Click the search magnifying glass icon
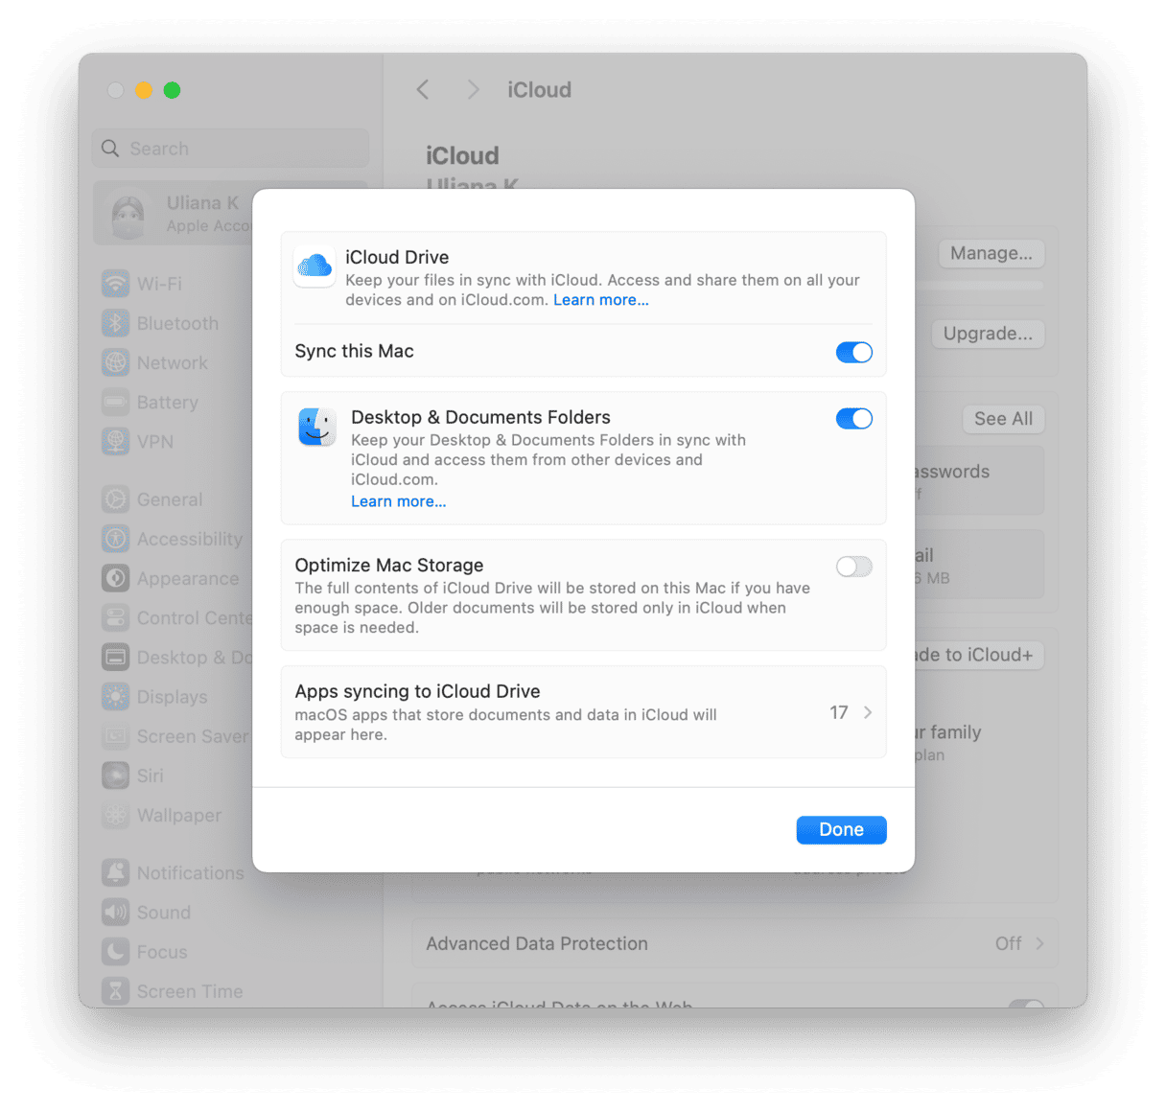 [111, 149]
